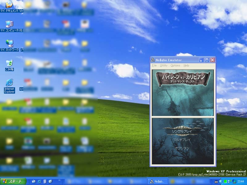
Task: Open the Options menu in No$gba
Action: click(175, 65)
